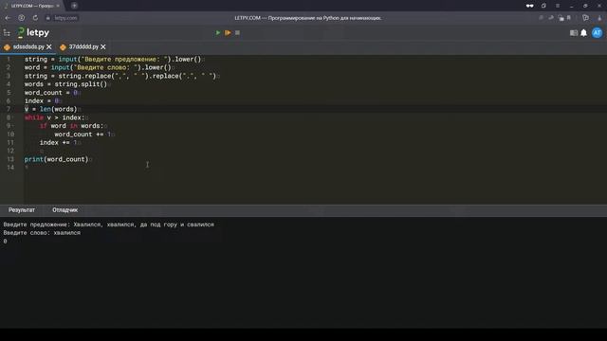Open the tab-copy icon in title bar
This screenshot has width=607, height=341.
click(x=543, y=6)
